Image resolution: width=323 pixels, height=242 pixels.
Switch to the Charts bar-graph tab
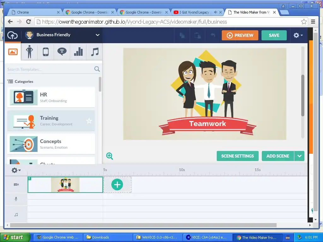click(78, 52)
